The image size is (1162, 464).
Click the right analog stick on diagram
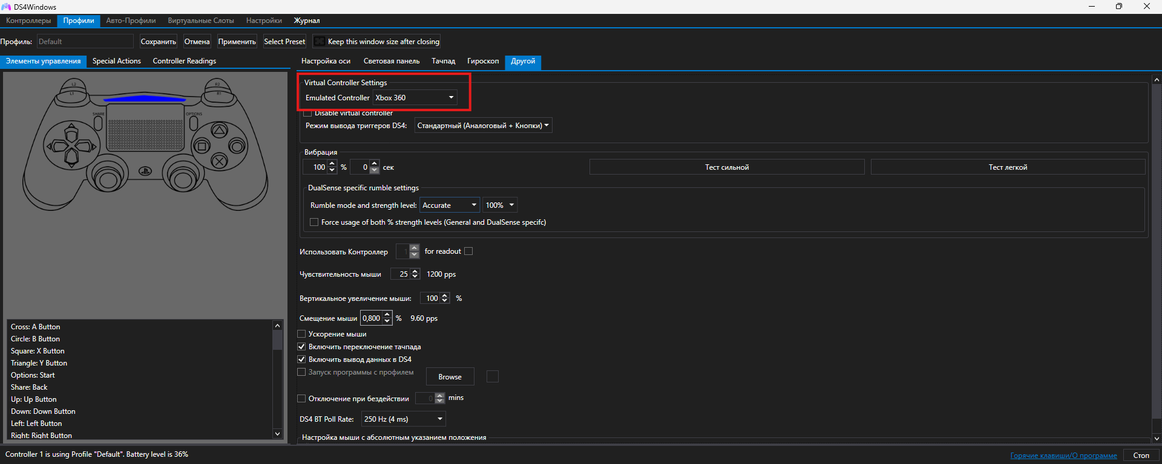coord(182,178)
